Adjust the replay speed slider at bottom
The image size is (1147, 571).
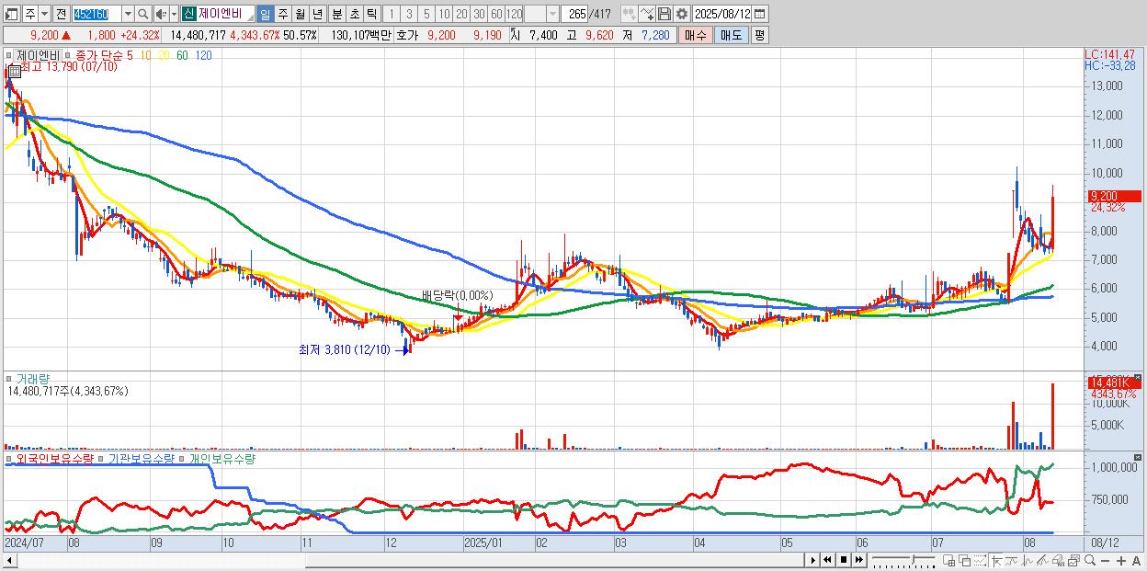914,560
